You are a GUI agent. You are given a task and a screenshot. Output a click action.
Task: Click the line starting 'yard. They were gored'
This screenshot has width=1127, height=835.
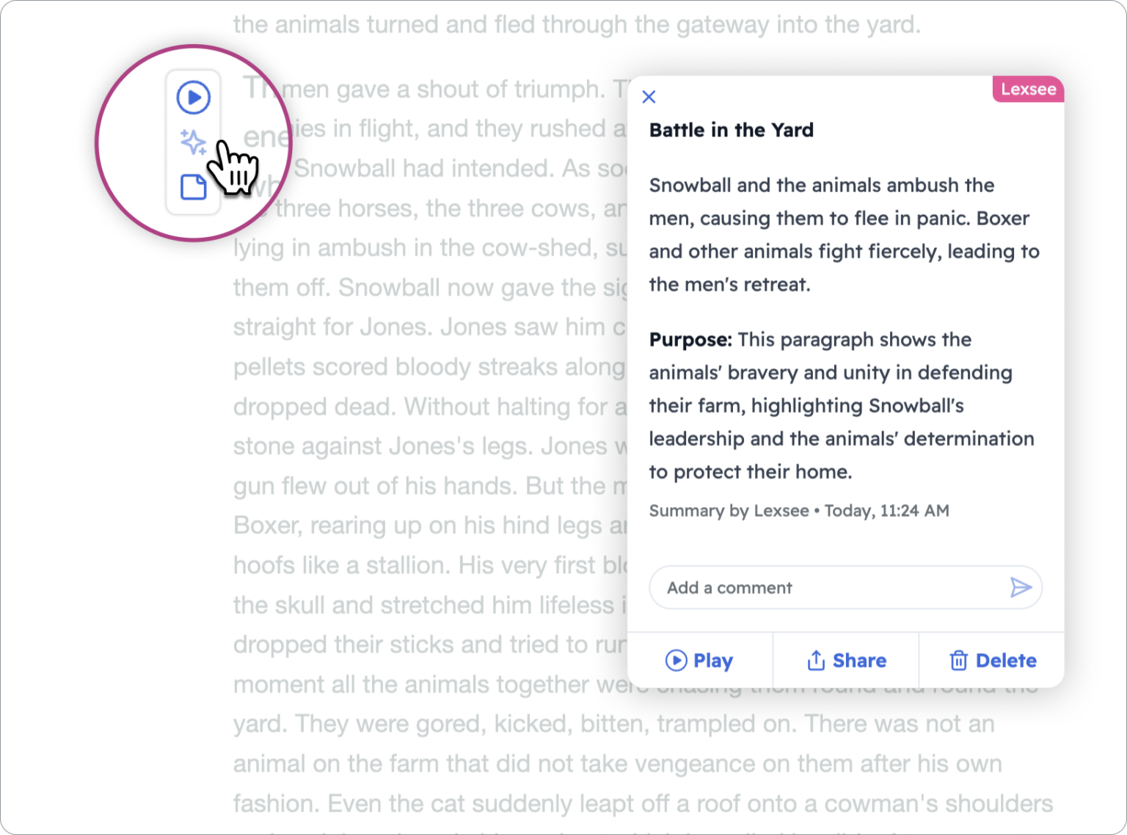613,724
